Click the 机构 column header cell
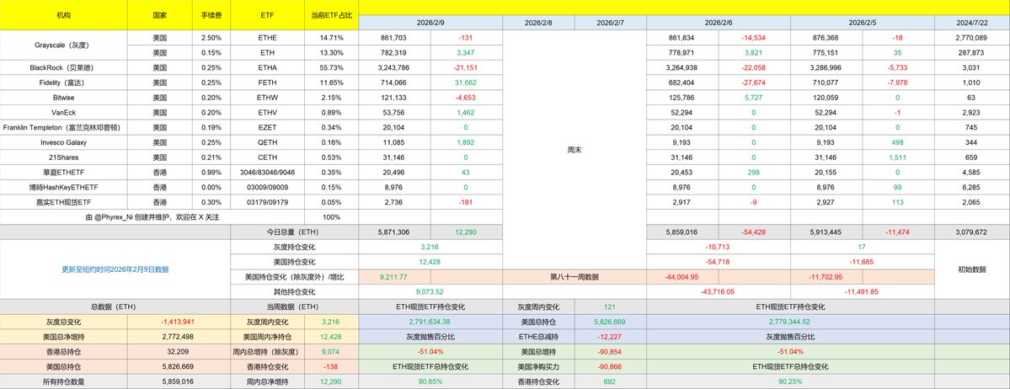This screenshot has height=389, width=1010. point(63,15)
